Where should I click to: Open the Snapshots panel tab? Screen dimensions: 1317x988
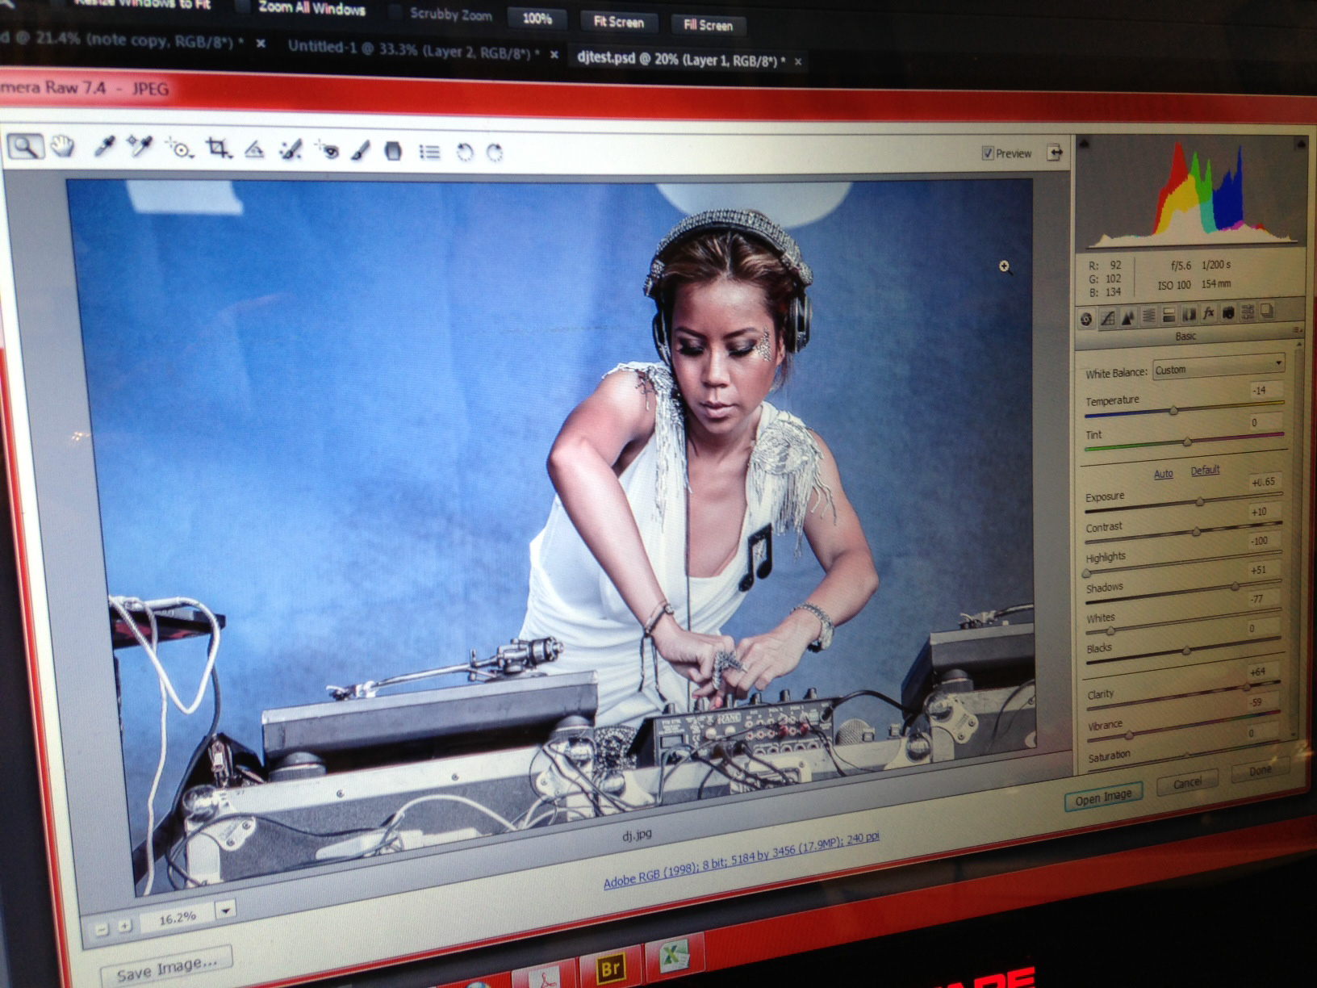(x=1267, y=311)
